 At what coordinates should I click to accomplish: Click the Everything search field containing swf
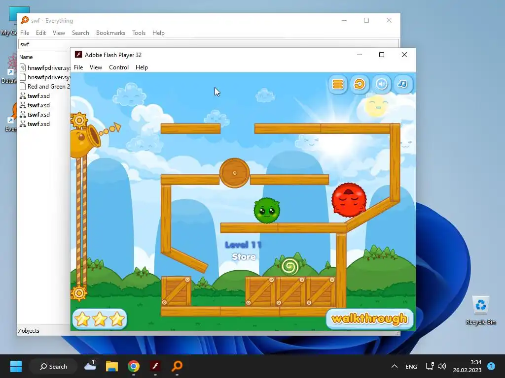209,44
